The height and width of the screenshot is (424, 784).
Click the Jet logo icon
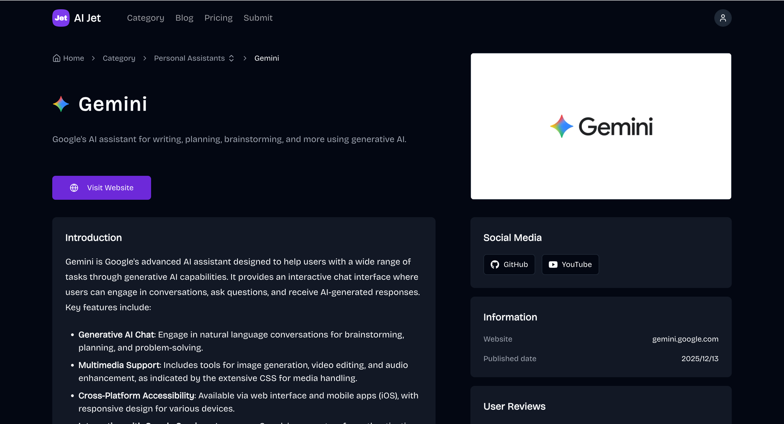click(x=61, y=18)
